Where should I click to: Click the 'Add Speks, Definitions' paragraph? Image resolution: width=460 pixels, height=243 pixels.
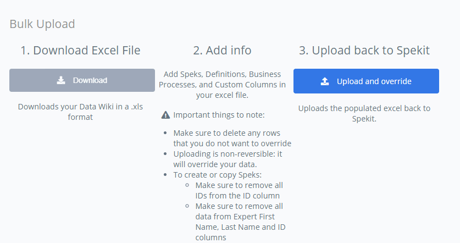[x=222, y=85]
